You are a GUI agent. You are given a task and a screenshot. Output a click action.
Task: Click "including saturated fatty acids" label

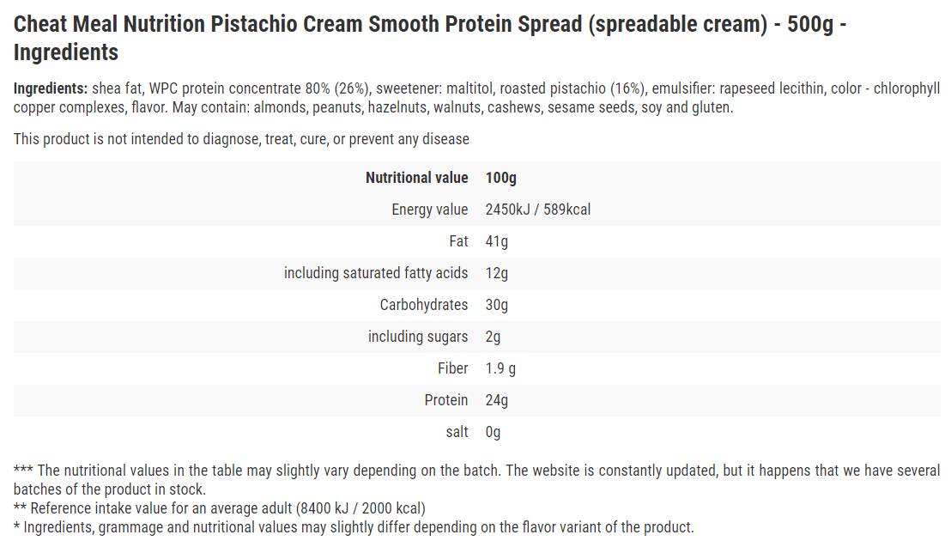[376, 273]
